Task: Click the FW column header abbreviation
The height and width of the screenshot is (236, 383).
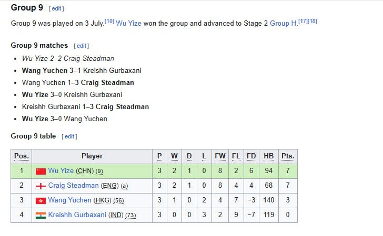Action: point(220,156)
